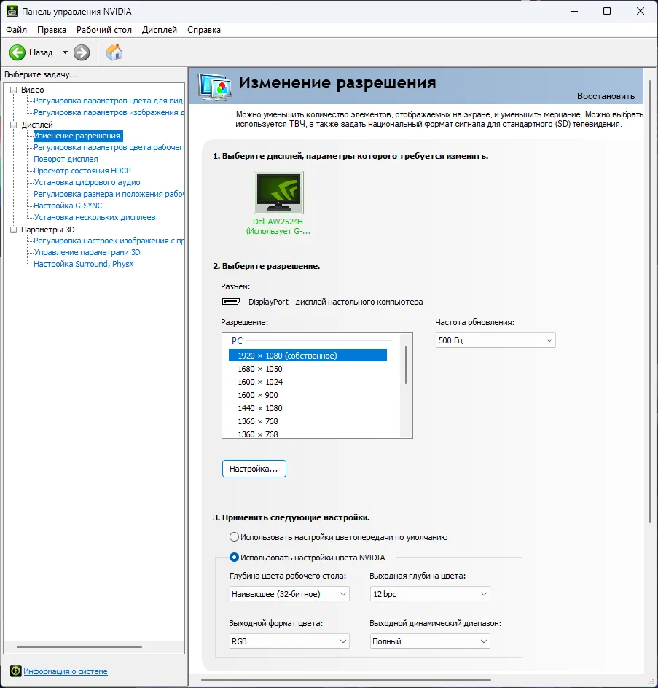Click the Настройка... button

(254, 469)
